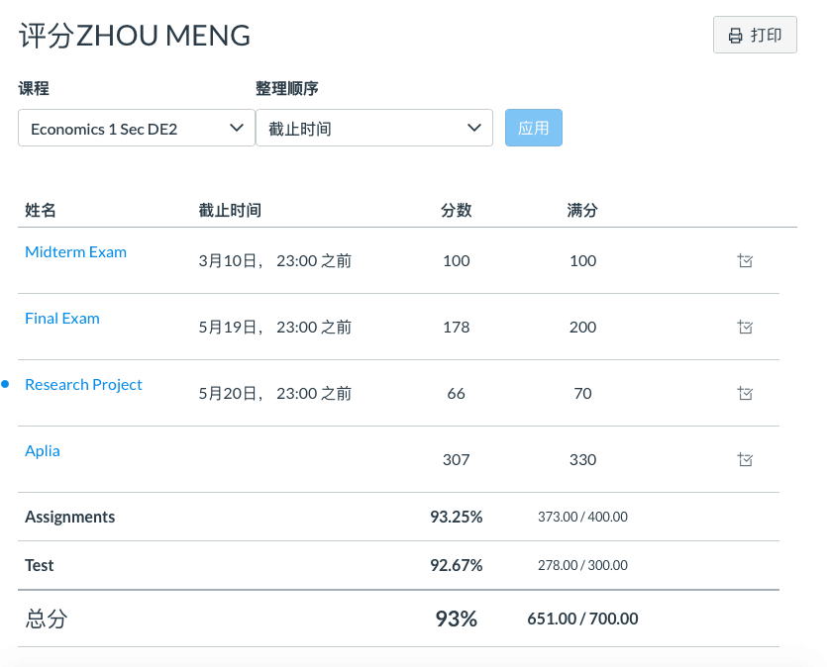Select Midterm Exam score of 100
Image resolution: width=827 pixels, height=667 pixels.
(x=456, y=261)
